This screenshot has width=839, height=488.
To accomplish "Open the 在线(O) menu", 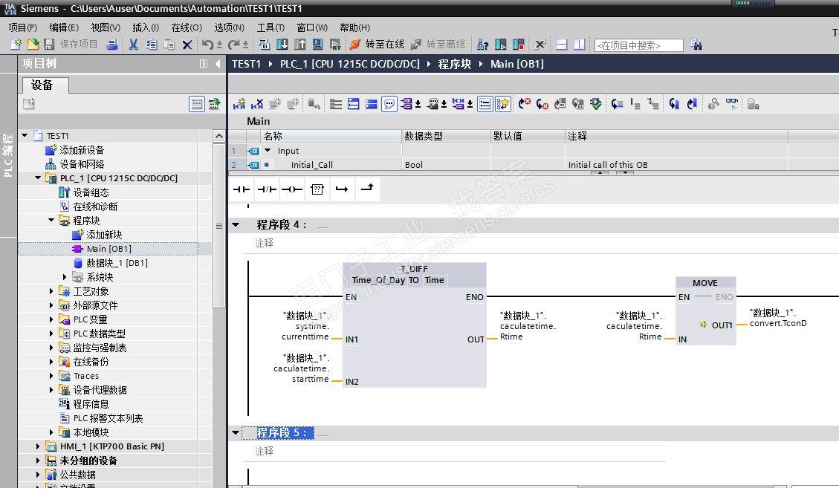I will 187,27.
